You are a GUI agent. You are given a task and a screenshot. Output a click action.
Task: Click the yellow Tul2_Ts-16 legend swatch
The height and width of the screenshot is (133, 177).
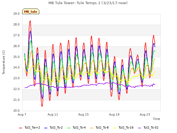click(x=115, y=128)
